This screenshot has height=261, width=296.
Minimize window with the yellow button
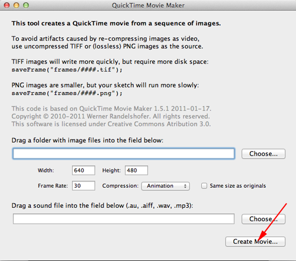click(x=17, y=5)
